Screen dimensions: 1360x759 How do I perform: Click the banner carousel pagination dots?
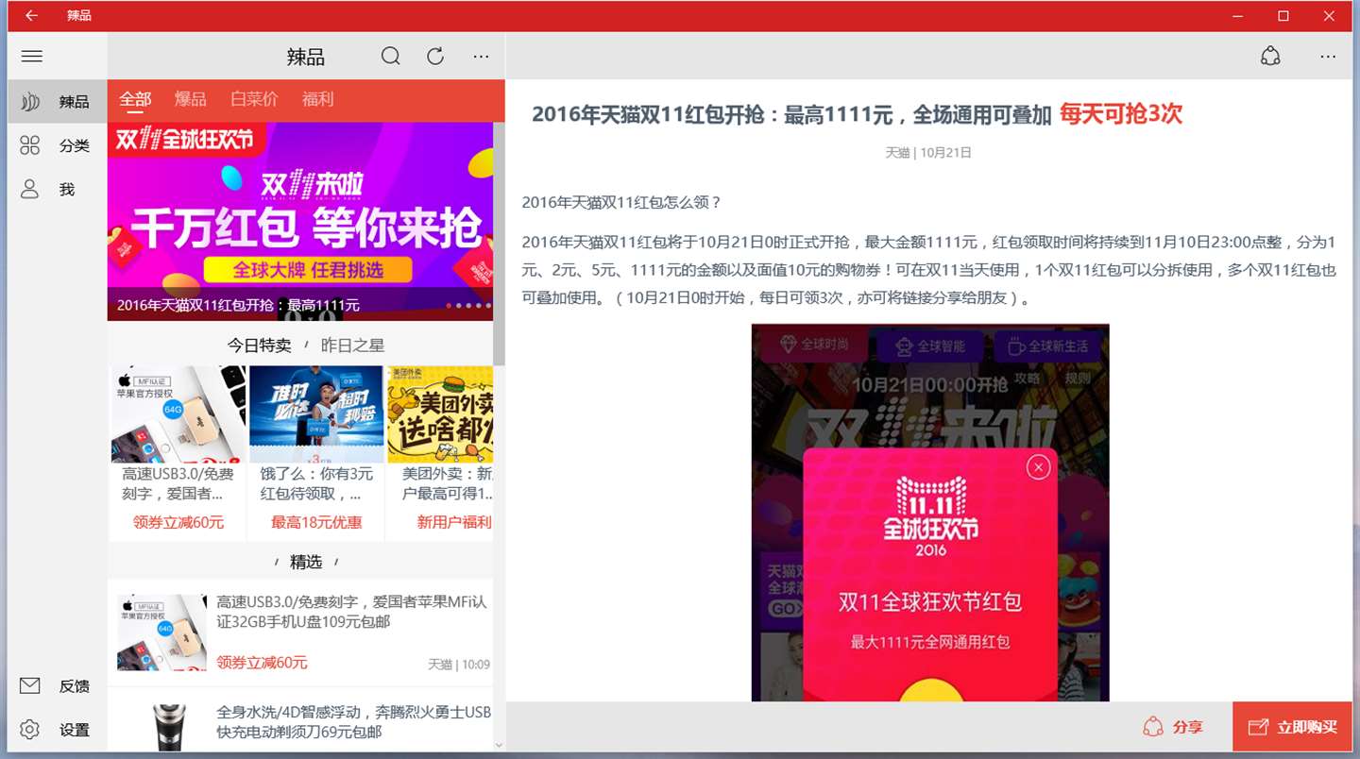tap(468, 305)
